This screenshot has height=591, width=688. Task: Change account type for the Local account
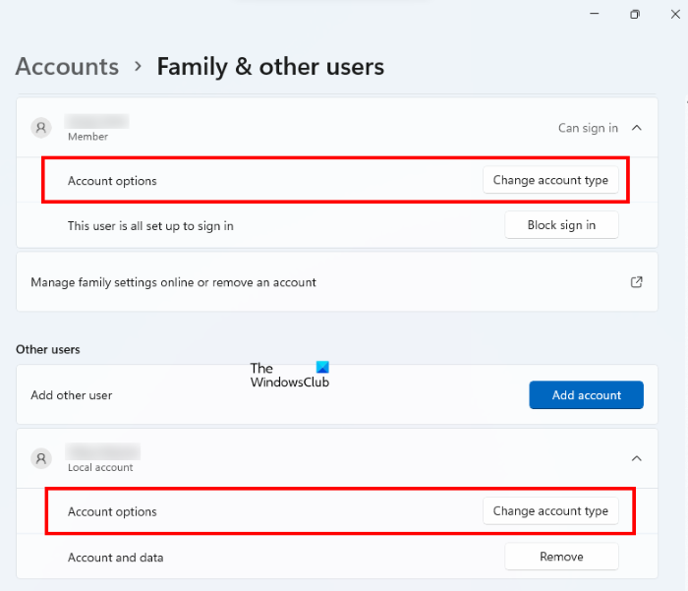click(x=550, y=511)
